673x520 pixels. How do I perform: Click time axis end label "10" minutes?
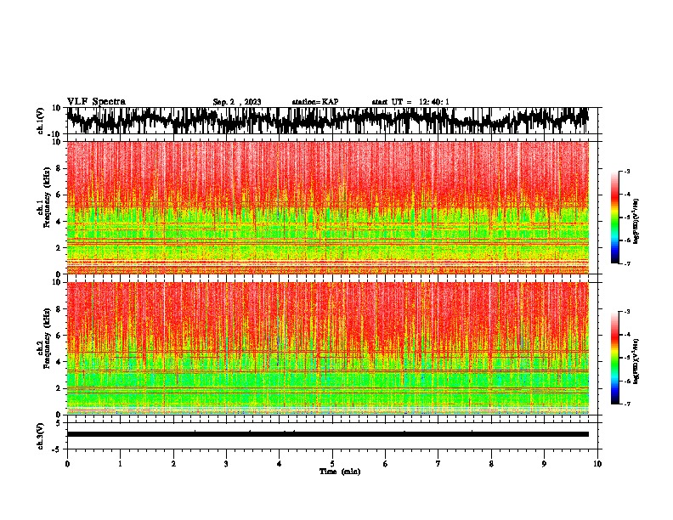(x=597, y=464)
